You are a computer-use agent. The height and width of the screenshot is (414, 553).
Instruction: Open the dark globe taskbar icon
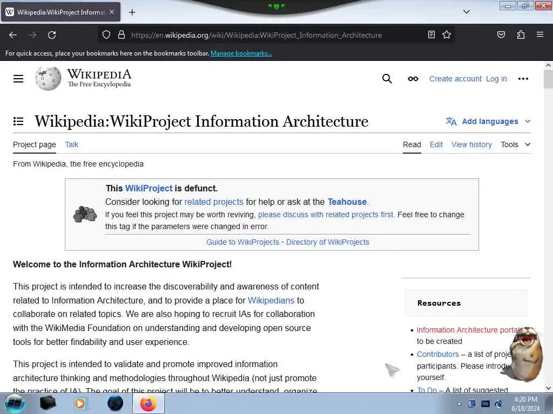[x=116, y=403]
